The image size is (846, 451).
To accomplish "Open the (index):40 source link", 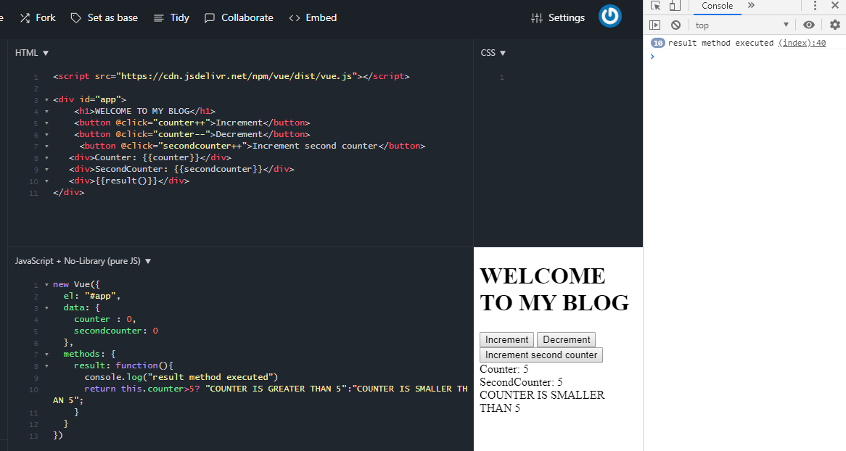I will click(x=802, y=43).
